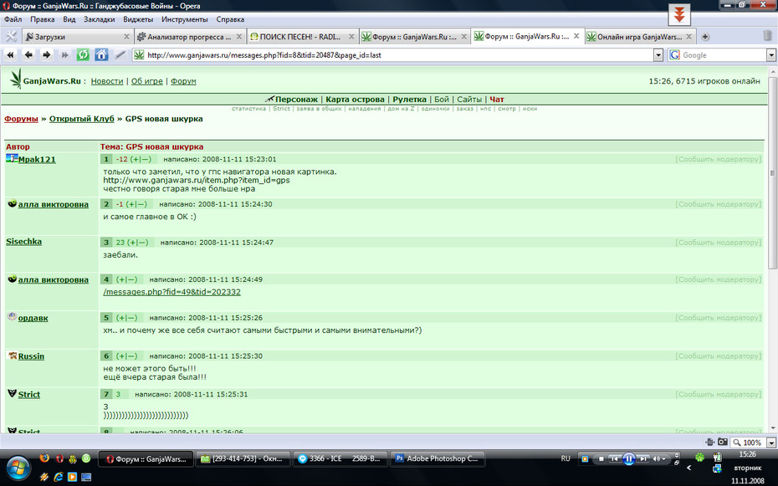Screen dimensions: 778x486
Task: Open the panel toggle wrench icon
Action: pos(10,36)
